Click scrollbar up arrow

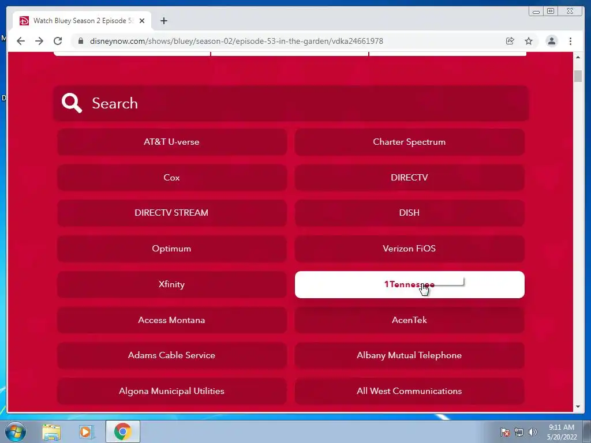pyautogui.click(x=578, y=57)
